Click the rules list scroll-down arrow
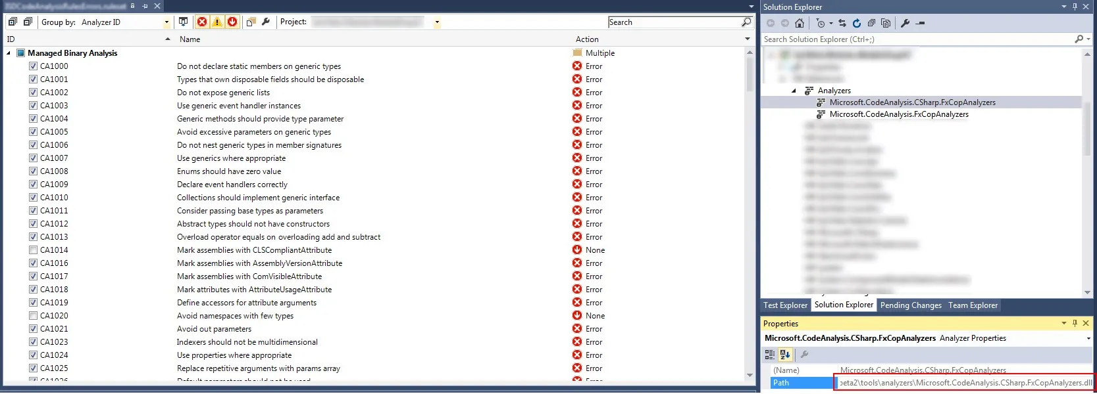Viewport: 1097px width, 394px height. click(750, 375)
